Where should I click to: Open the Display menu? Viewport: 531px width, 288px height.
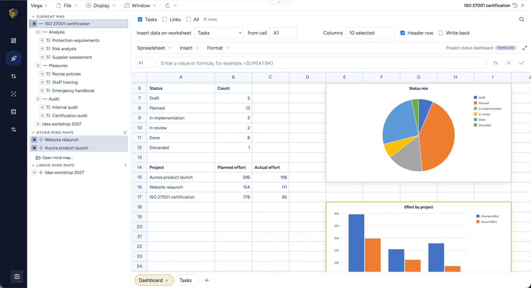point(101,5)
